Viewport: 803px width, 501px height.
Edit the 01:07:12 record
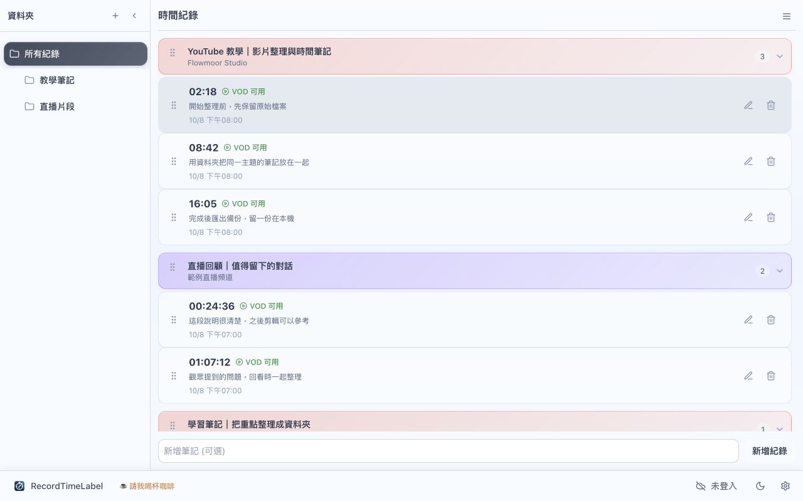coord(748,376)
